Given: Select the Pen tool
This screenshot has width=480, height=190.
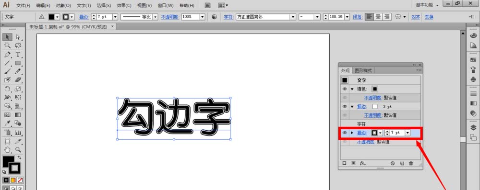Looking at the screenshot, I should 8,55.
